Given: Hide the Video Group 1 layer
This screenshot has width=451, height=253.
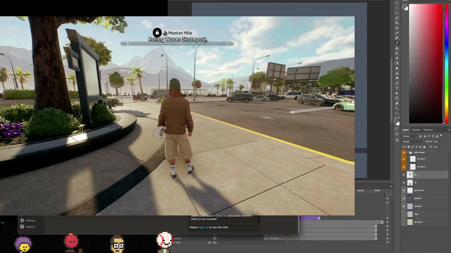Looking at the screenshot, I should (x=404, y=153).
